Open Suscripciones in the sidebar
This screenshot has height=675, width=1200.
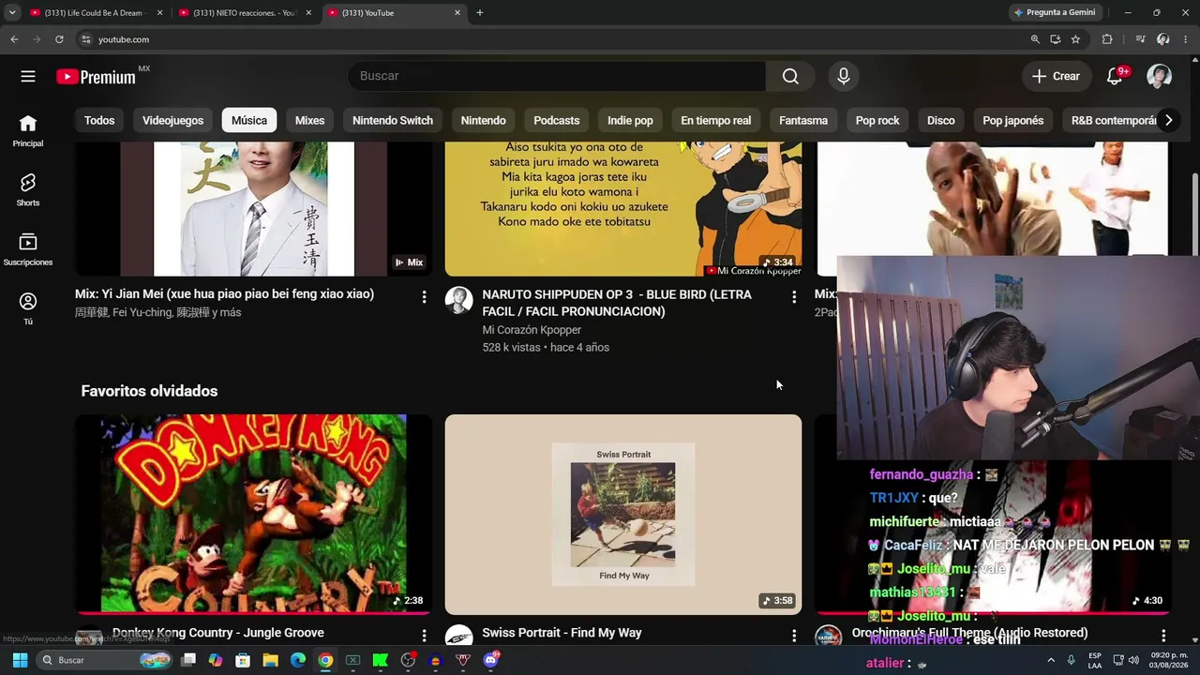[x=28, y=249]
